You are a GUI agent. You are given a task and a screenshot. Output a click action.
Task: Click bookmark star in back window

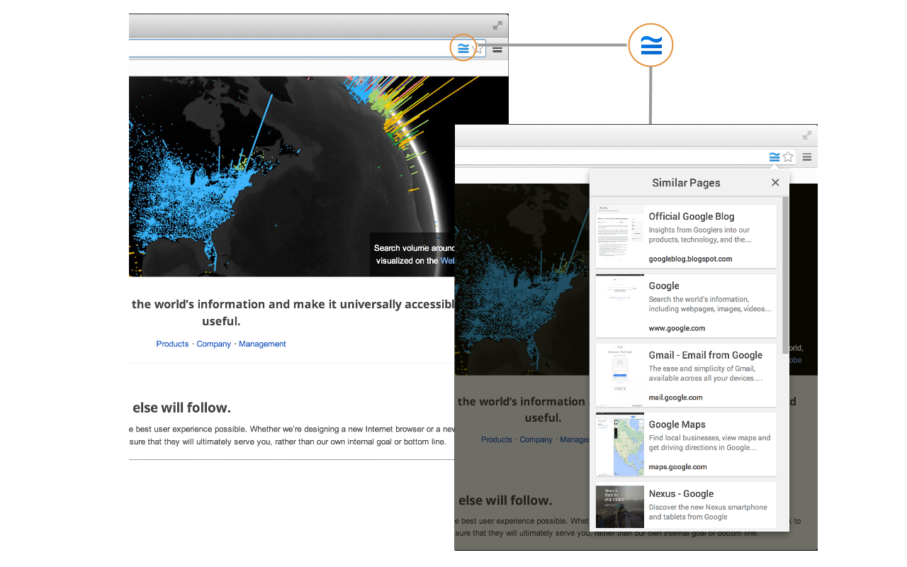(x=478, y=48)
